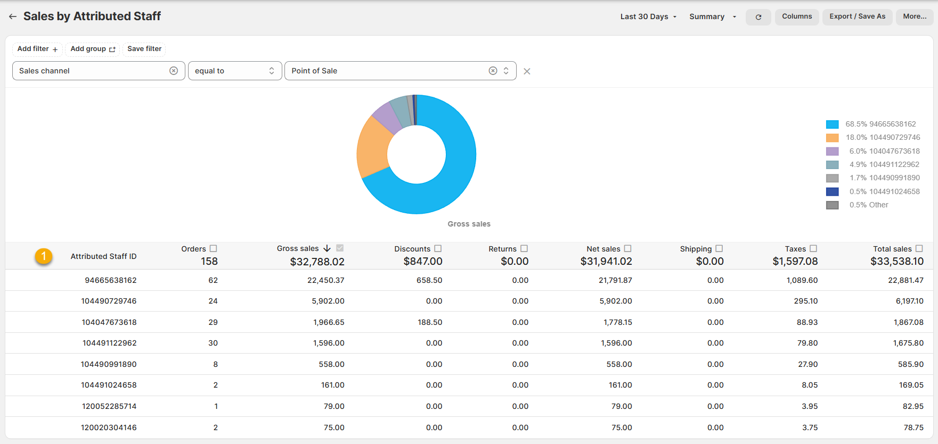Screen dimensions: 938x444
Task: Open the Last 30 Days date dropdown
Action: pos(648,16)
